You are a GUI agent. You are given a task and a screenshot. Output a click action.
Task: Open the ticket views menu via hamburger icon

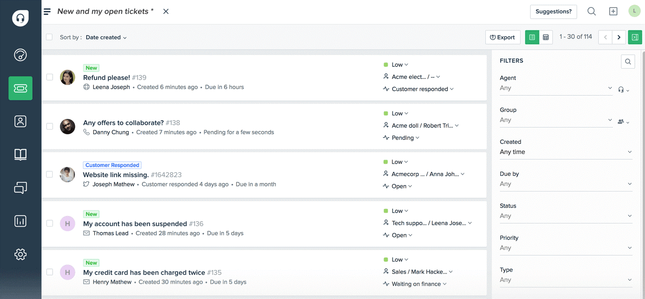pos(47,11)
